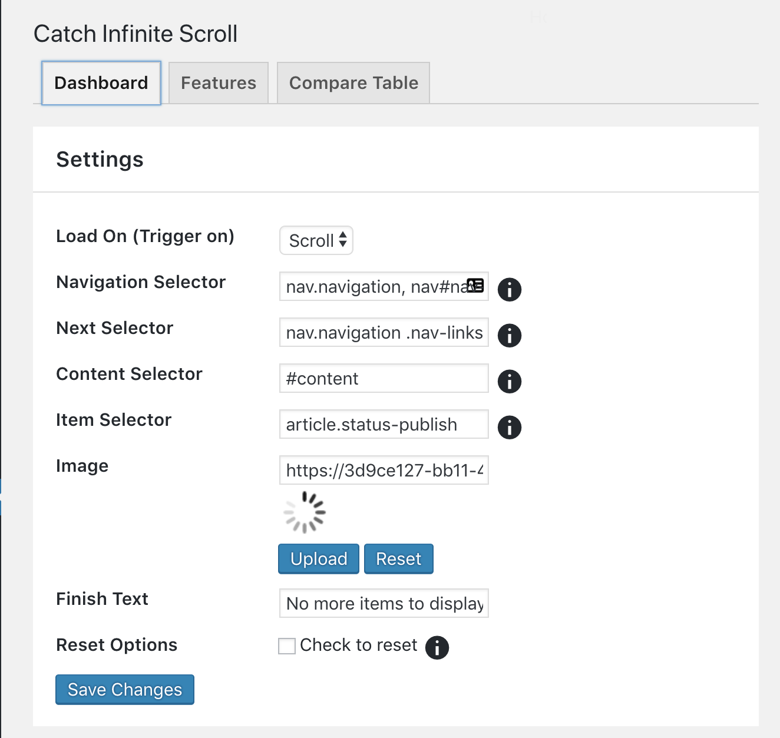Click the #content Content Selector field

click(384, 379)
